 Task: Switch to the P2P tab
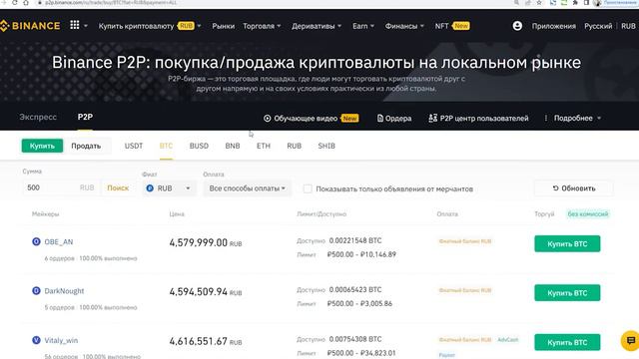coord(85,117)
